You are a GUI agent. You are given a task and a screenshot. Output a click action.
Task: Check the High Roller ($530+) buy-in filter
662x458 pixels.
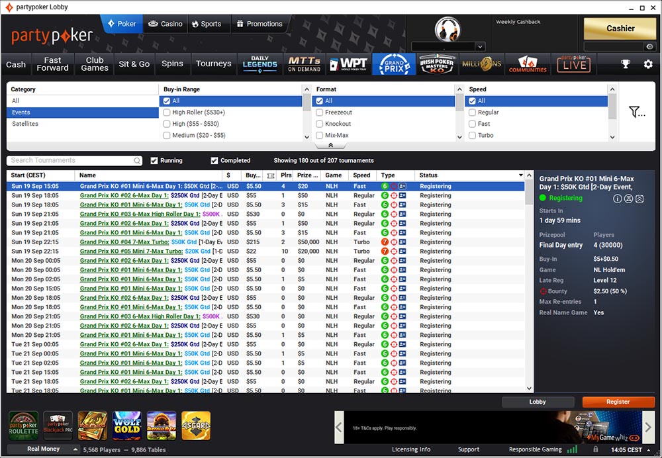[x=167, y=113]
